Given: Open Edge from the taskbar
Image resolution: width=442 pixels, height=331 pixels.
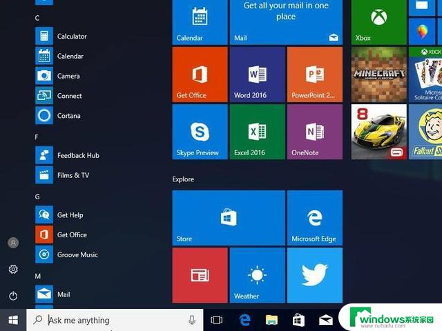Looking at the screenshot, I should 244,320.
